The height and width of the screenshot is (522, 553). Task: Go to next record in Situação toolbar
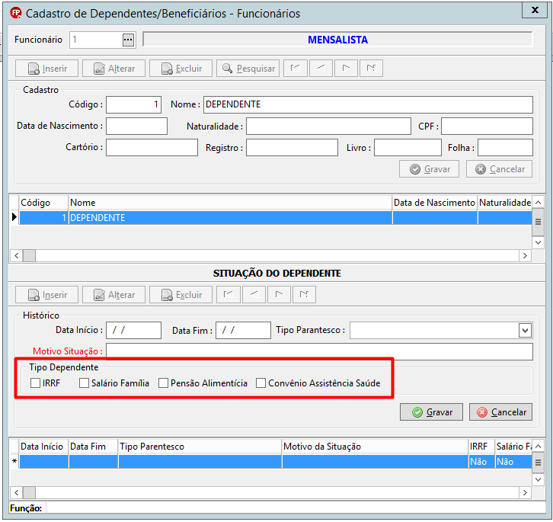point(279,294)
